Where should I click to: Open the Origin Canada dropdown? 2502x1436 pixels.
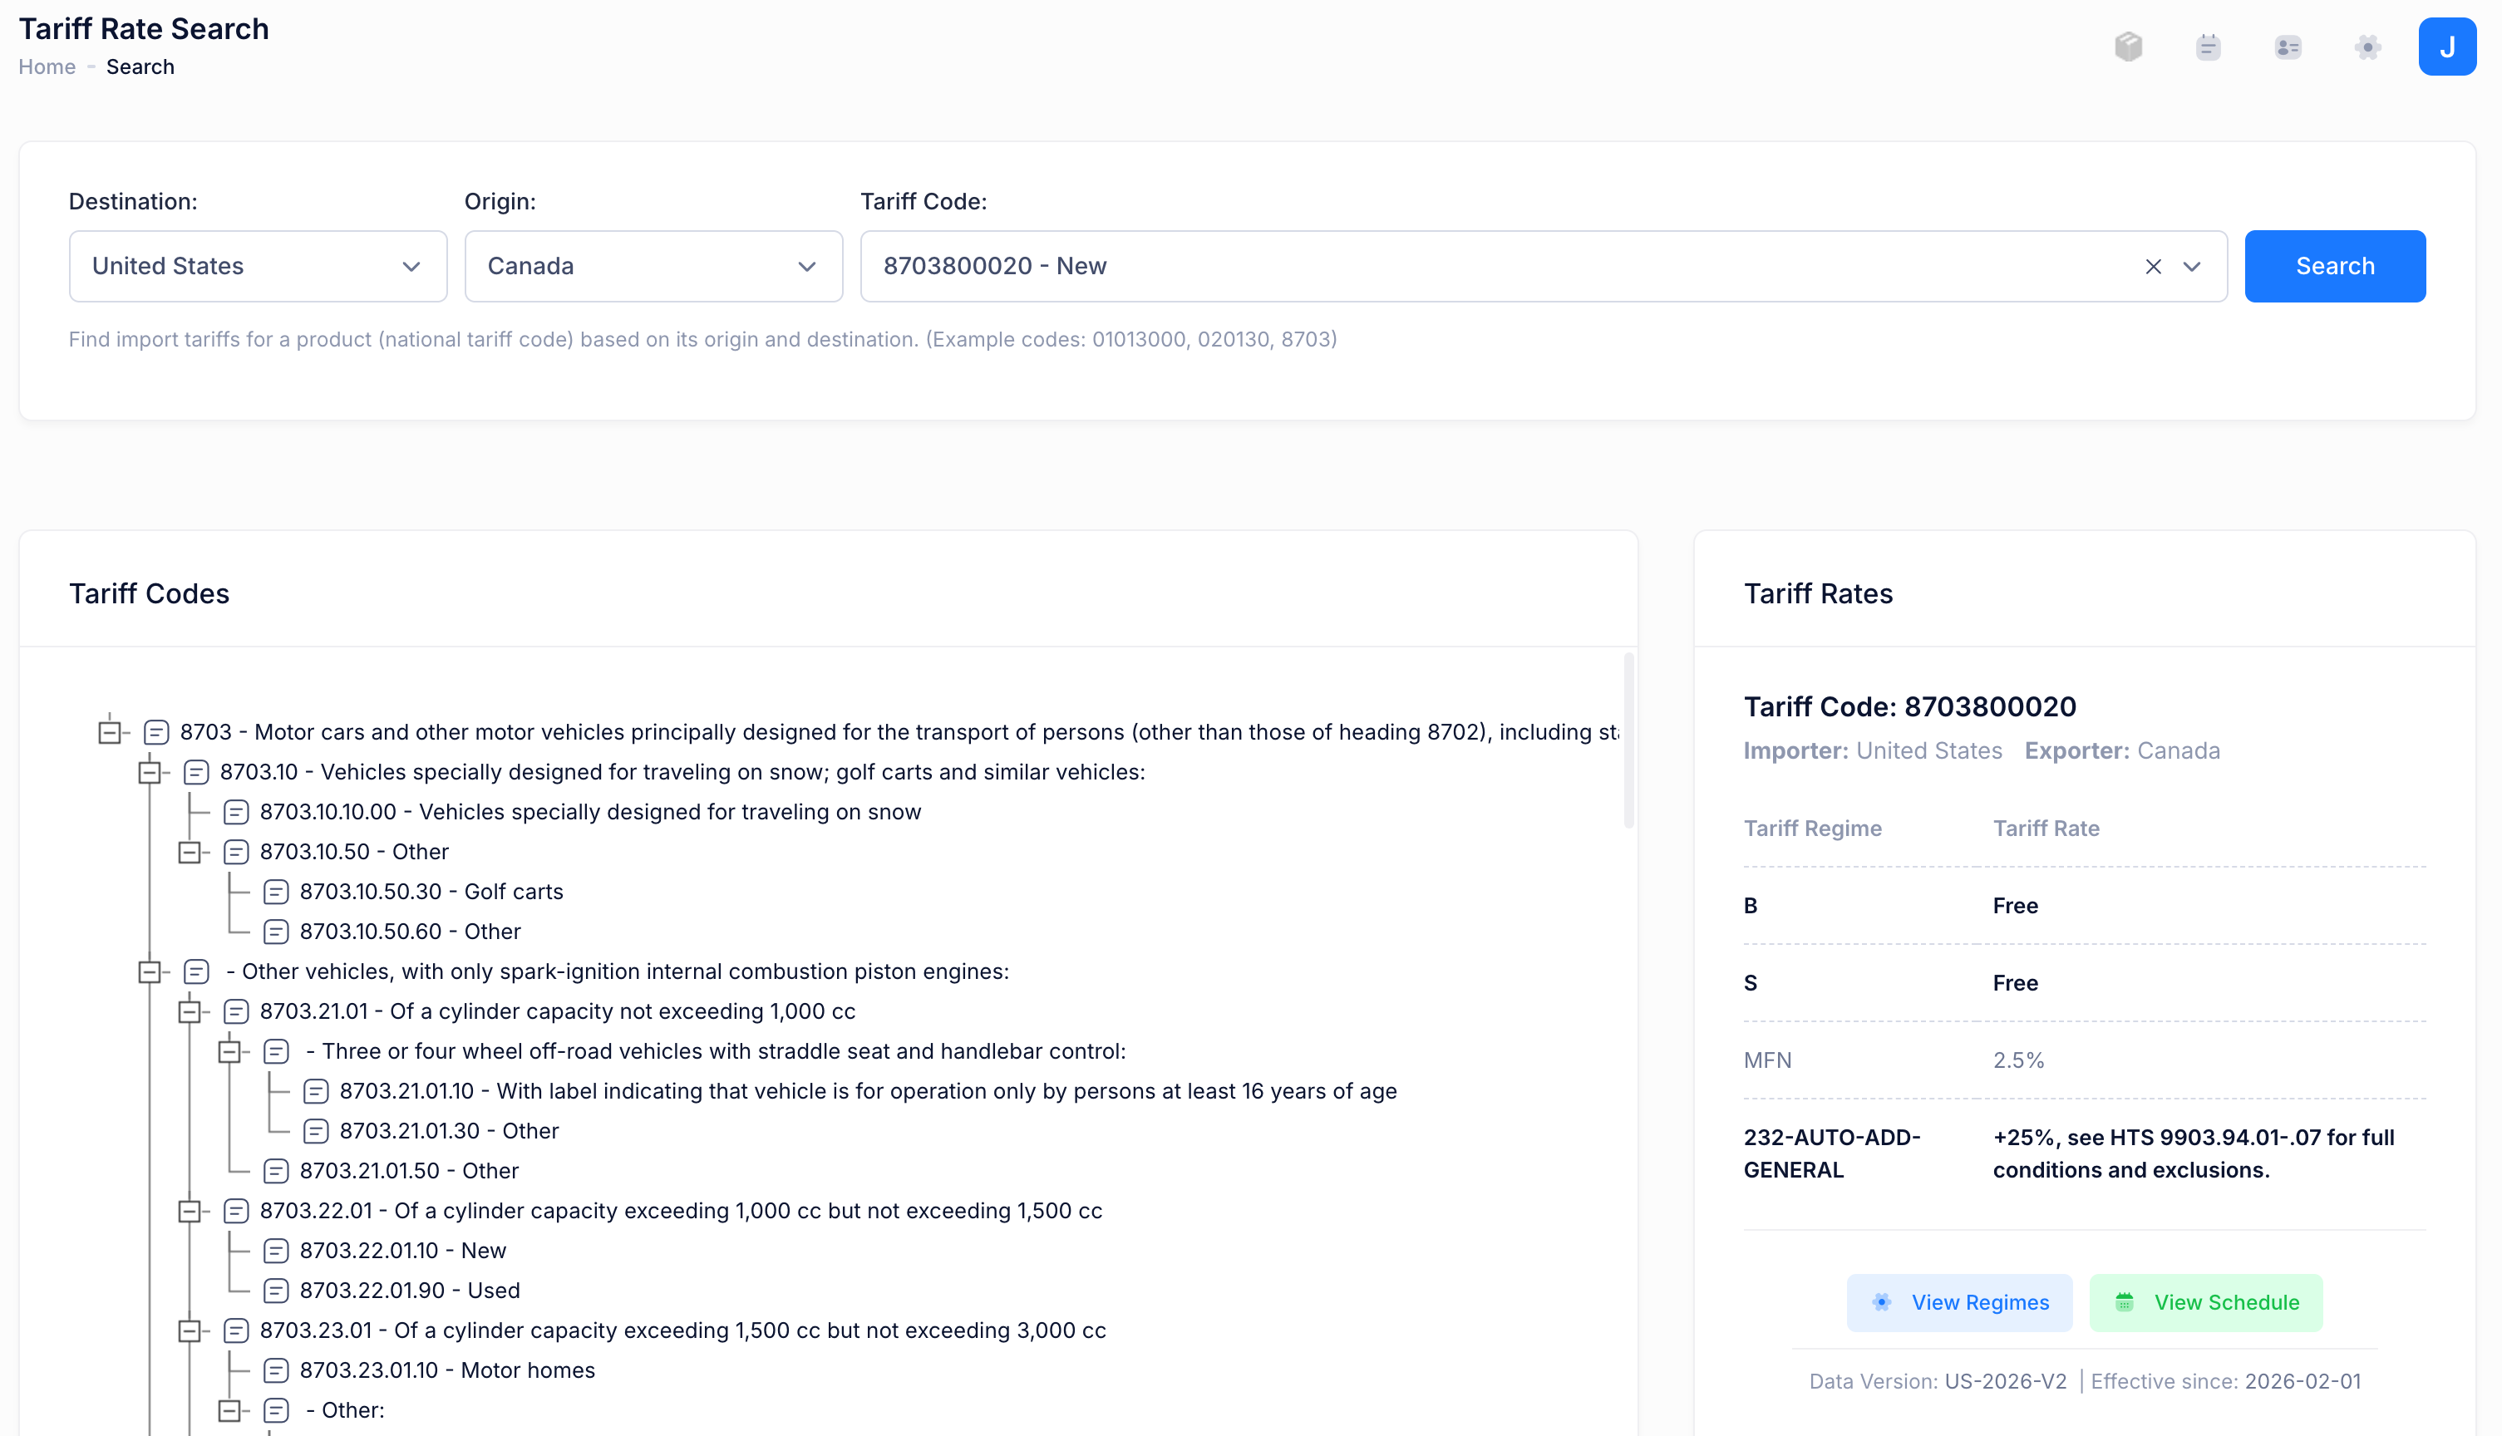click(x=653, y=266)
